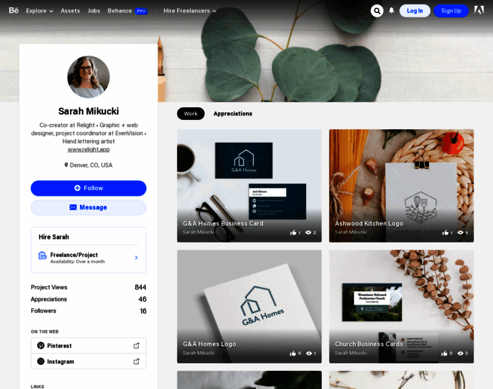Click views eye icon on G&A Homes Business Card
The image size is (493, 389).
(308, 233)
